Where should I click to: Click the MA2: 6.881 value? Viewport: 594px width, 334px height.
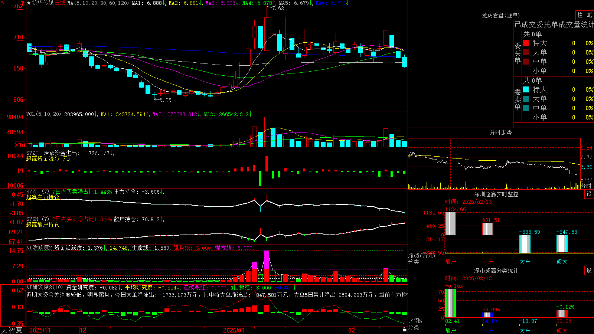click(x=185, y=3)
